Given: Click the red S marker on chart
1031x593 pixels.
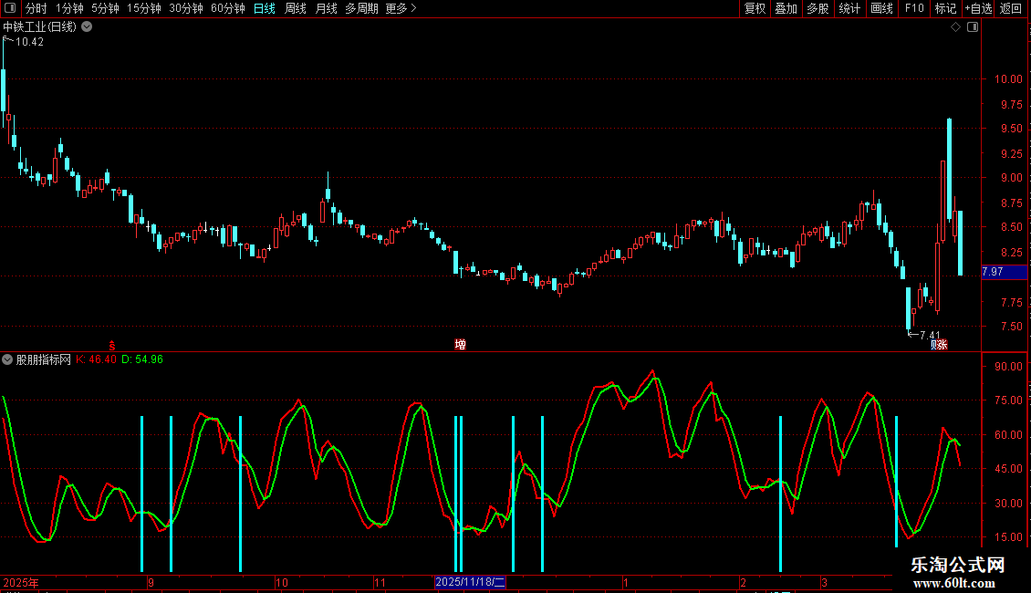Looking at the screenshot, I should click(x=111, y=345).
